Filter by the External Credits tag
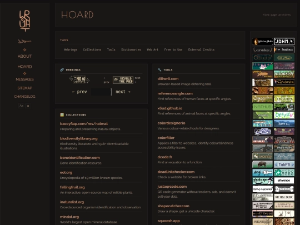This screenshot has width=300, height=225. click(x=201, y=49)
